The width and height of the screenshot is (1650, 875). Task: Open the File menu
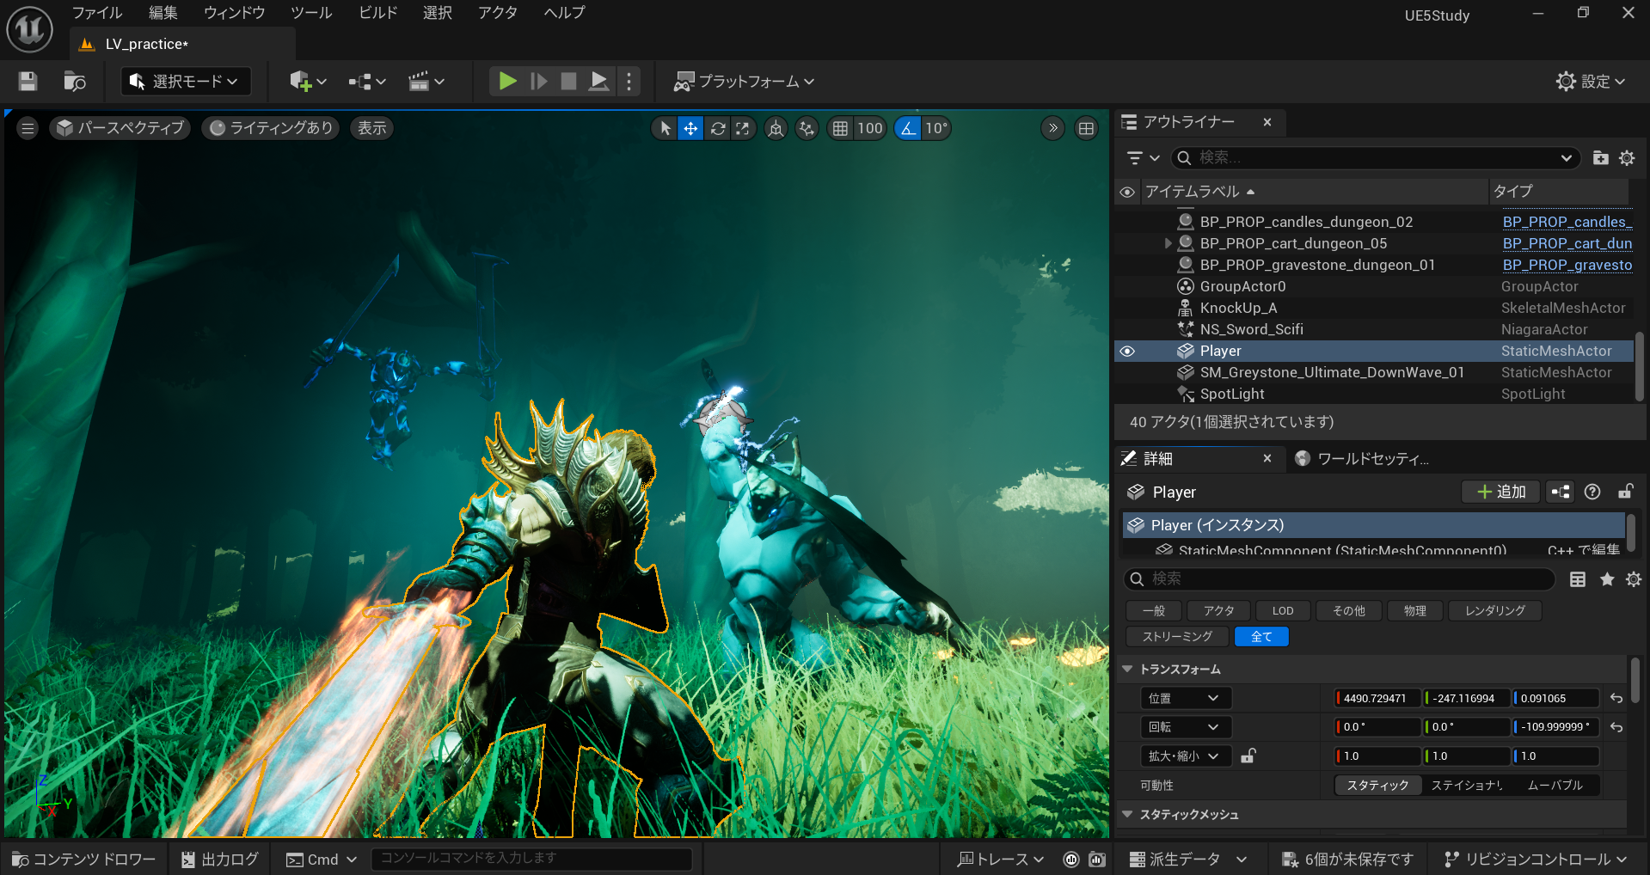tap(97, 13)
